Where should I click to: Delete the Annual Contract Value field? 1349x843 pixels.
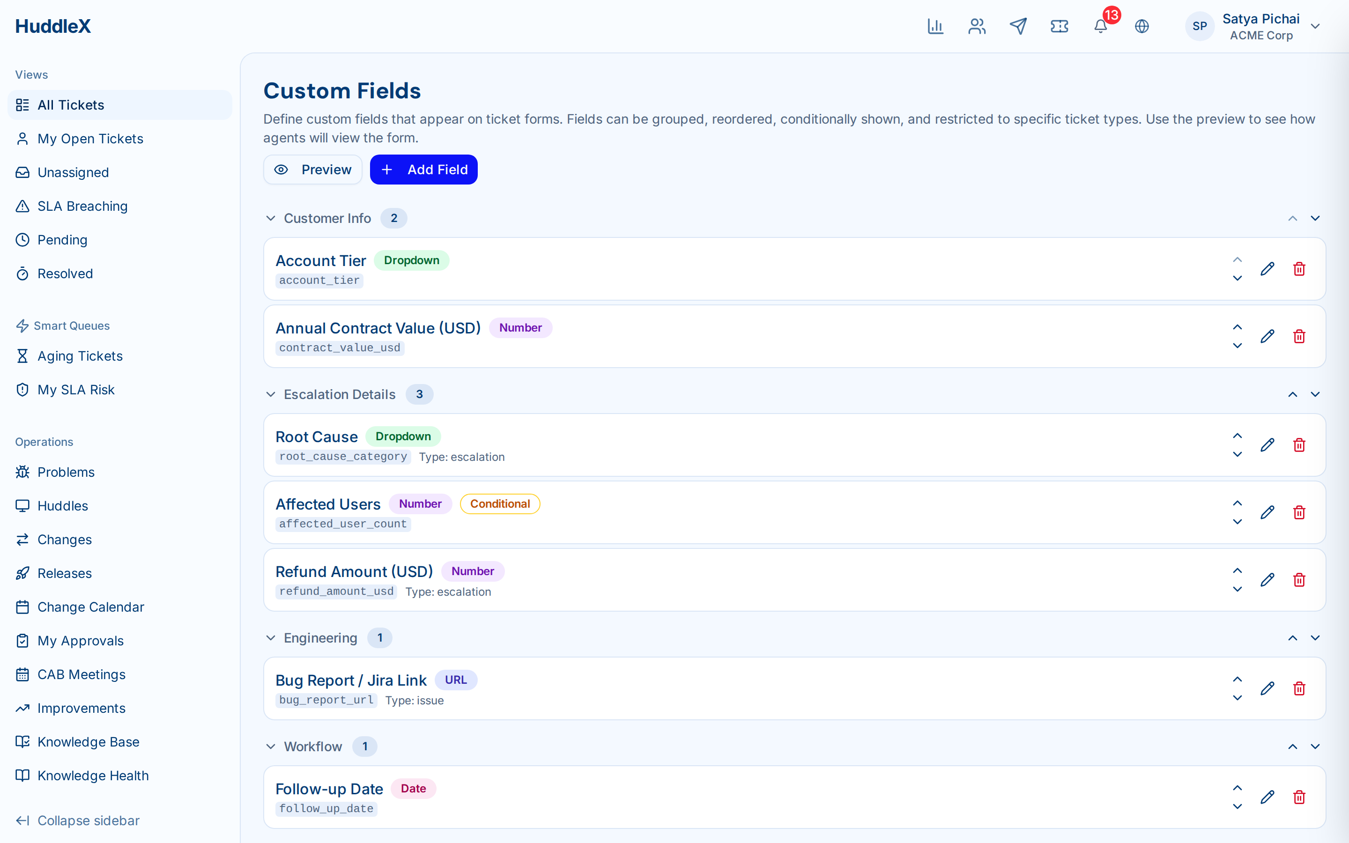(1299, 336)
